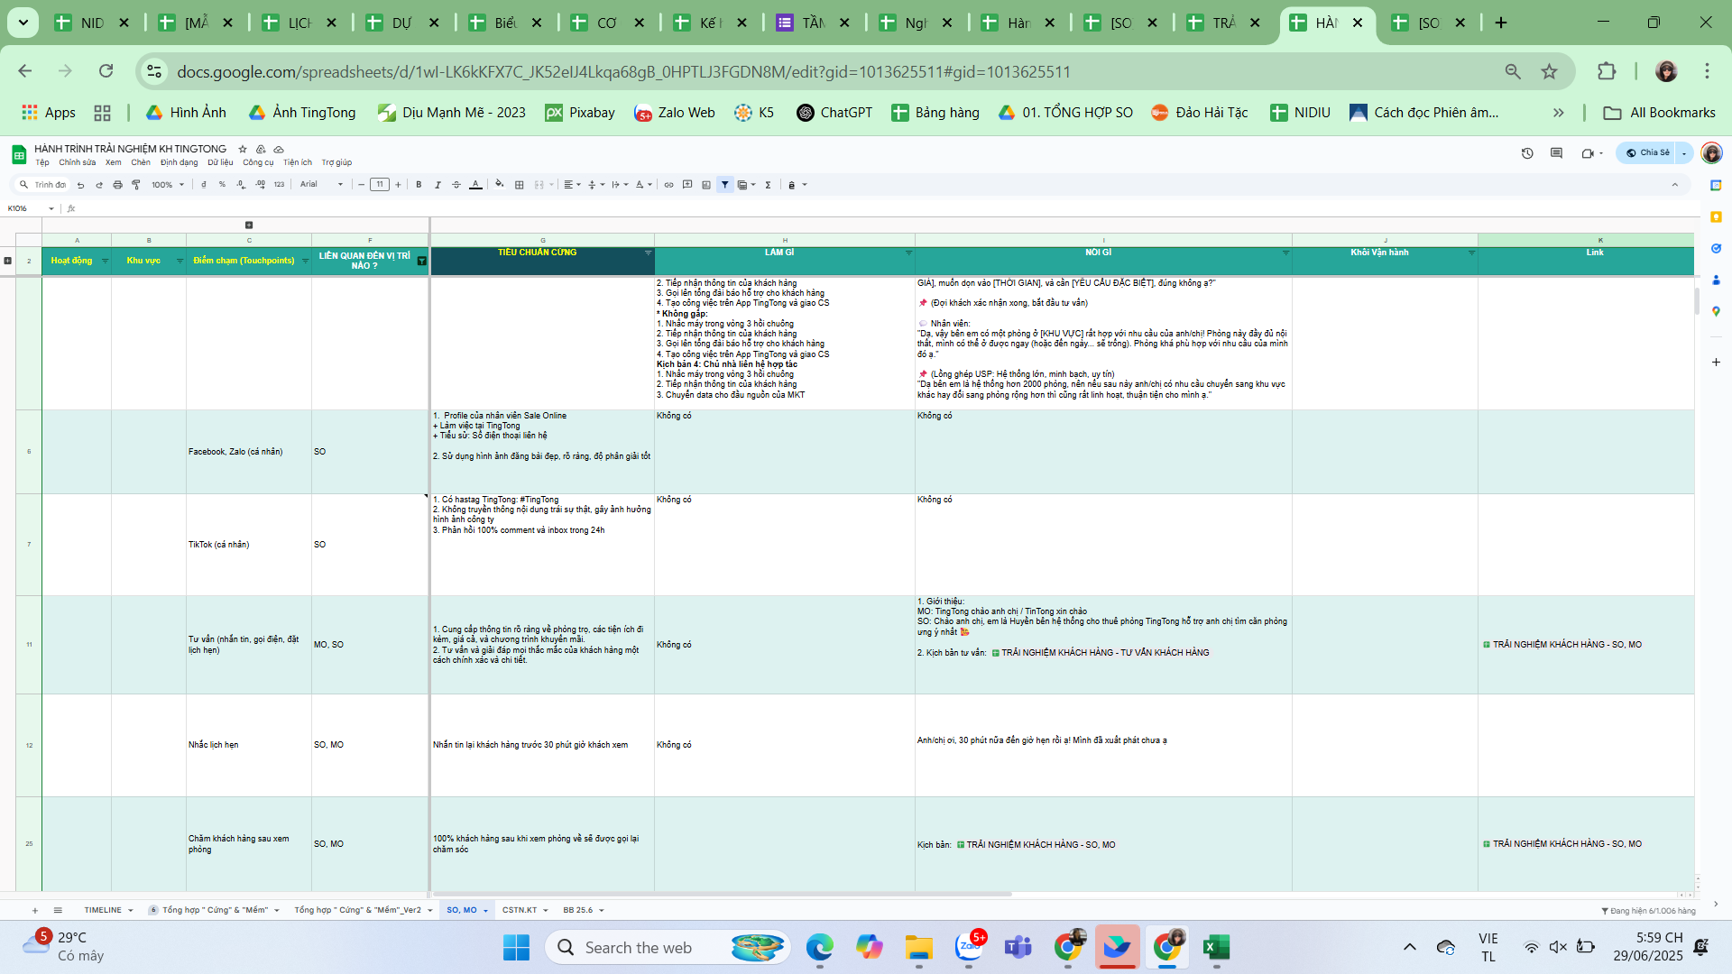The height and width of the screenshot is (974, 1732).
Task: Open the Arial font dropdown
Action: click(x=321, y=185)
